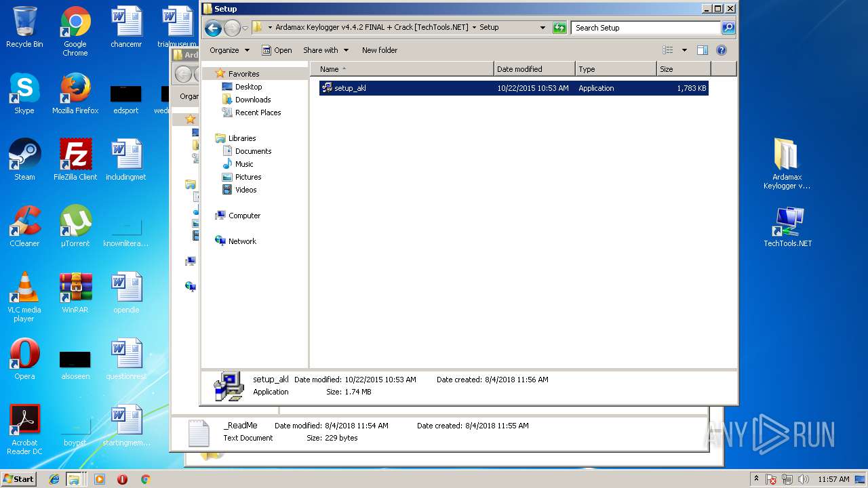This screenshot has height=488, width=868.
Task: Toggle the preview pane icon
Action: (703, 50)
